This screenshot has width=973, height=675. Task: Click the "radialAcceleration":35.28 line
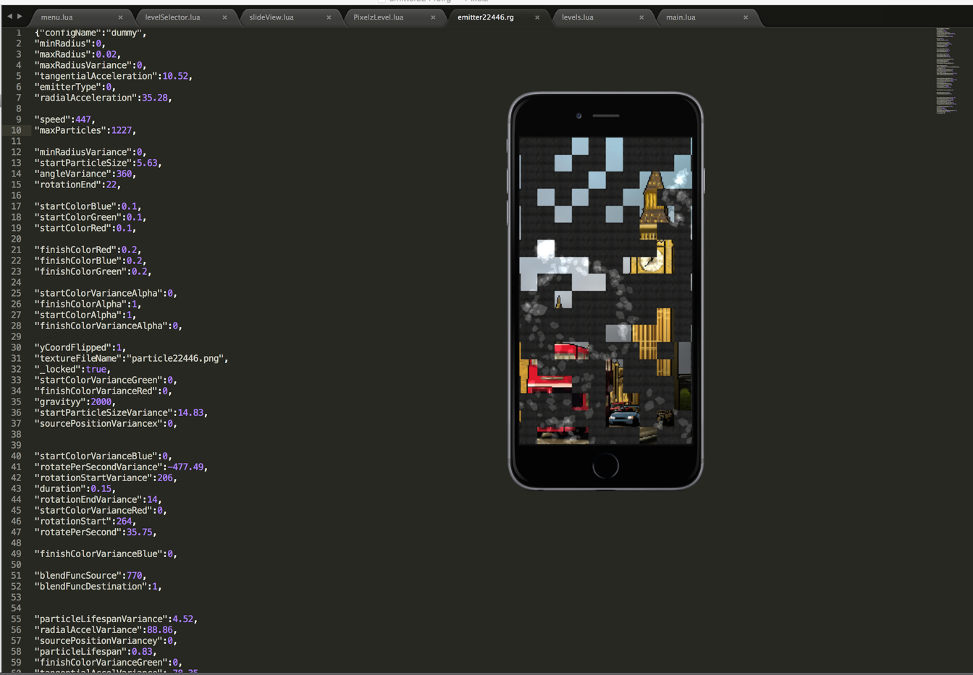pos(103,98)
